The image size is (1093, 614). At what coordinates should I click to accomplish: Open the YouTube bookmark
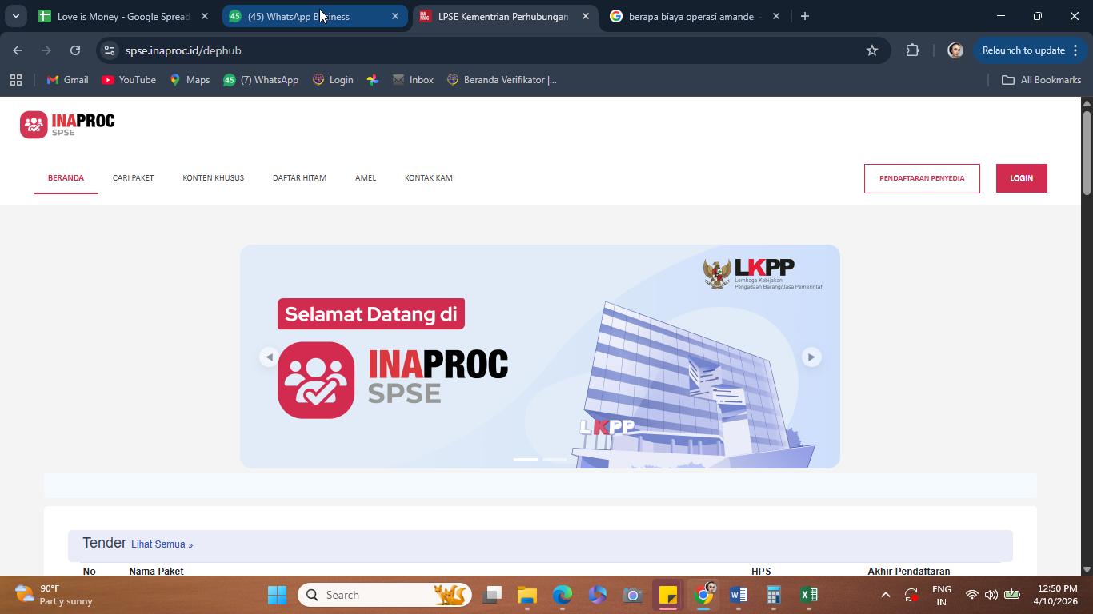[129, 80]
